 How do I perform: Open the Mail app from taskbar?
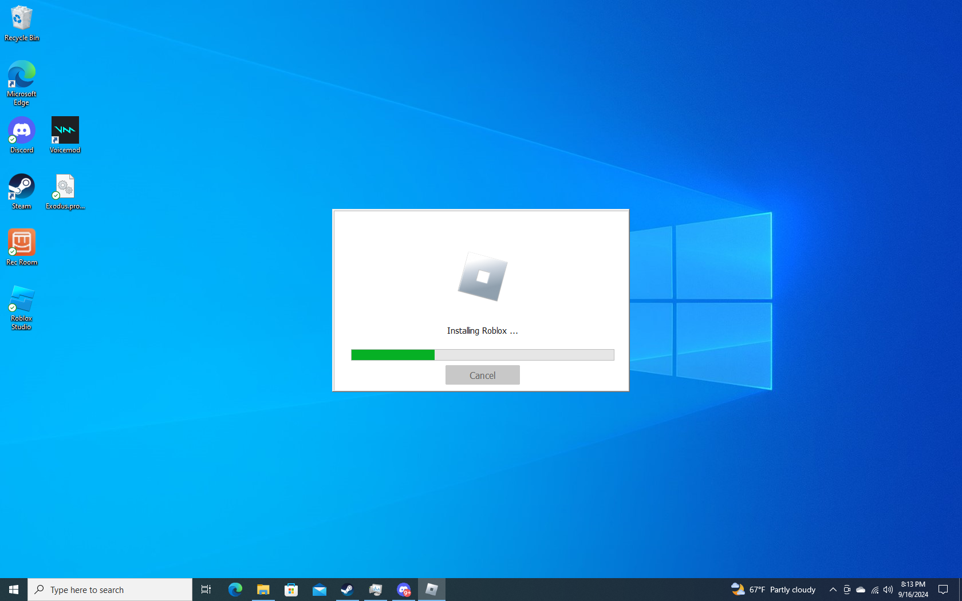[319, 590]
